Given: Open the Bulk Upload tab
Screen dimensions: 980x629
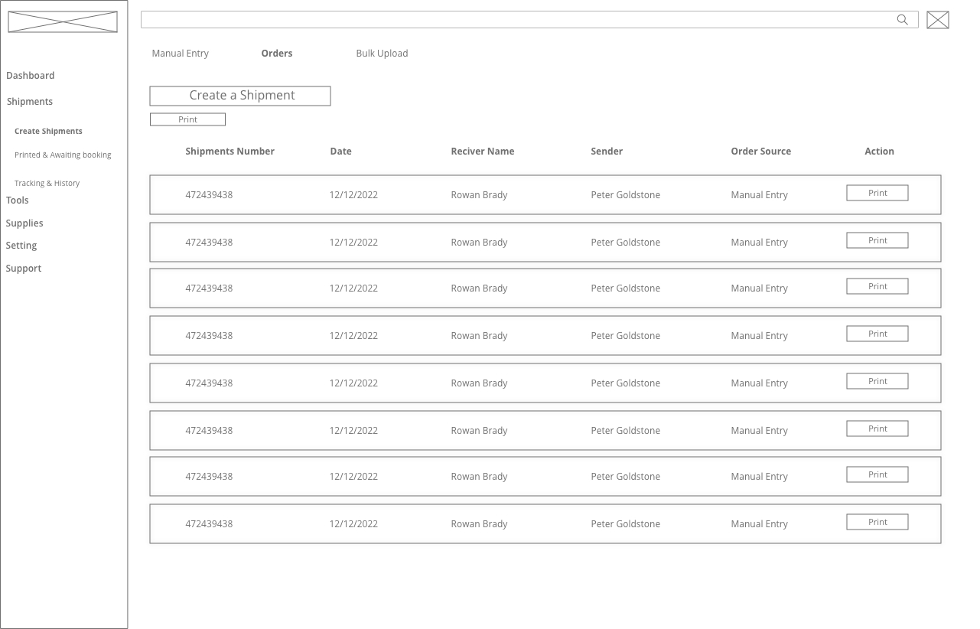Looking at the screenshot, I should [382, 54].
